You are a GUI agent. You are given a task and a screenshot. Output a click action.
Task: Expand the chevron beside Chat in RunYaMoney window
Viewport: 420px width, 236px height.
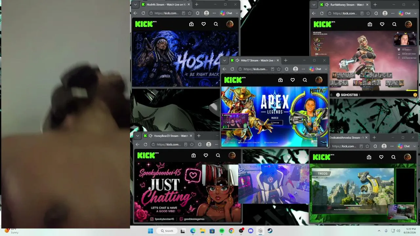point(415,13)
